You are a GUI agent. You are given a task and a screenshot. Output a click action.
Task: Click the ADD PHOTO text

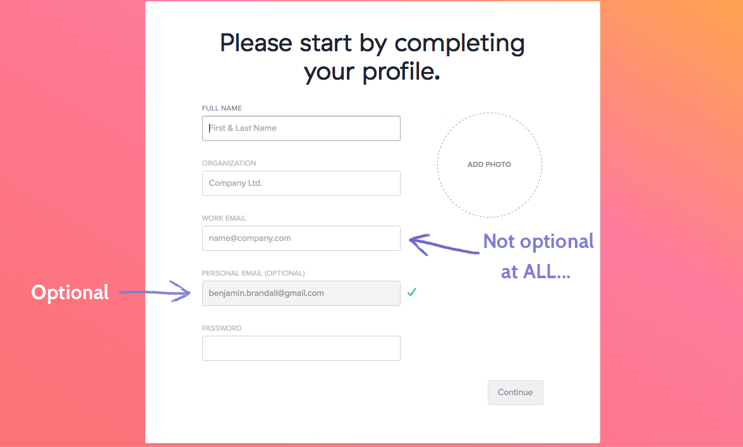pos(490,164)
